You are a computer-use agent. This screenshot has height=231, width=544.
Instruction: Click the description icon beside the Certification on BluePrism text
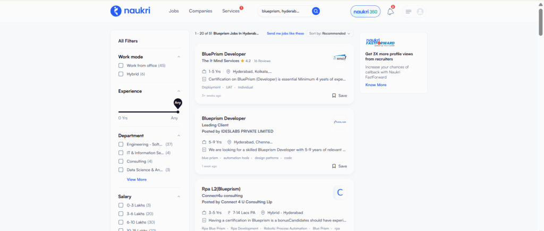(204, 79)
